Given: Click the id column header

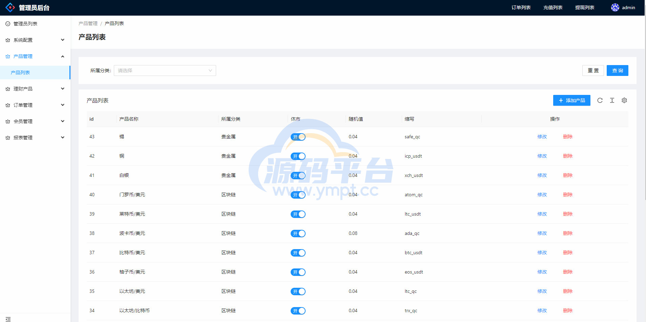Looking at the screenshot, I should click(x=91, y=119).
